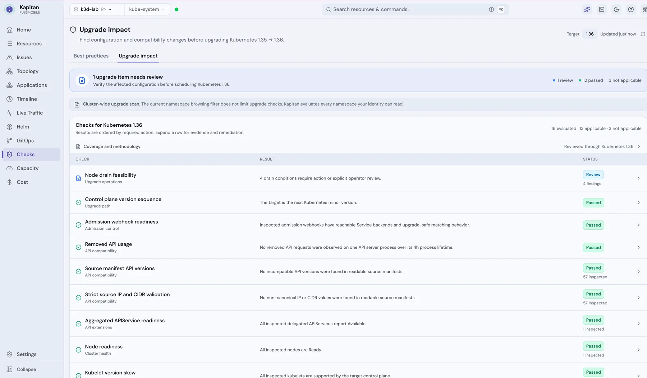
Task: Open the Issues warning icon
Action: 10,57
